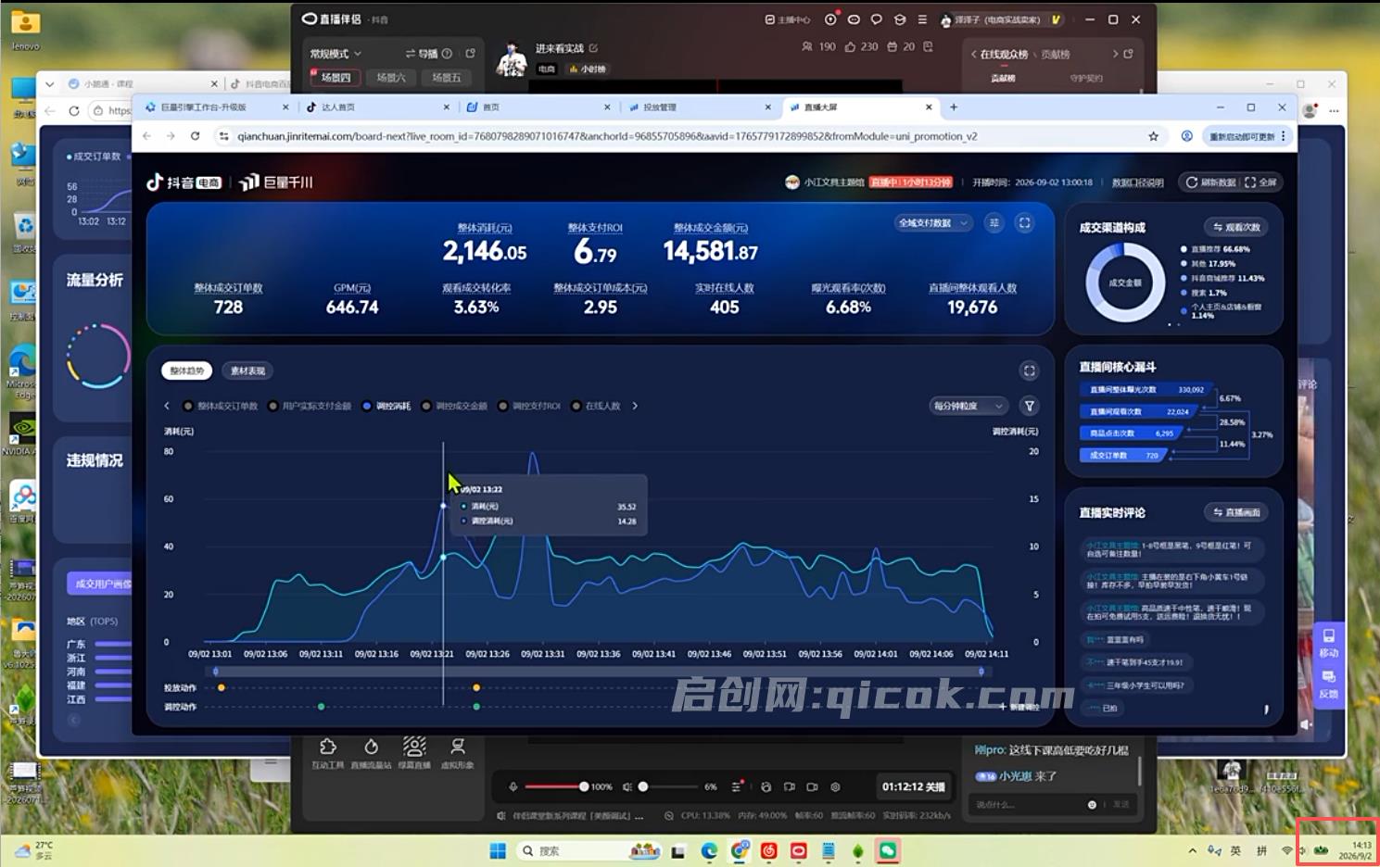Expand the 每分钟粒度 granularity dropdown
Viewport: 1380px width, 867px height.
coord(968,406)
